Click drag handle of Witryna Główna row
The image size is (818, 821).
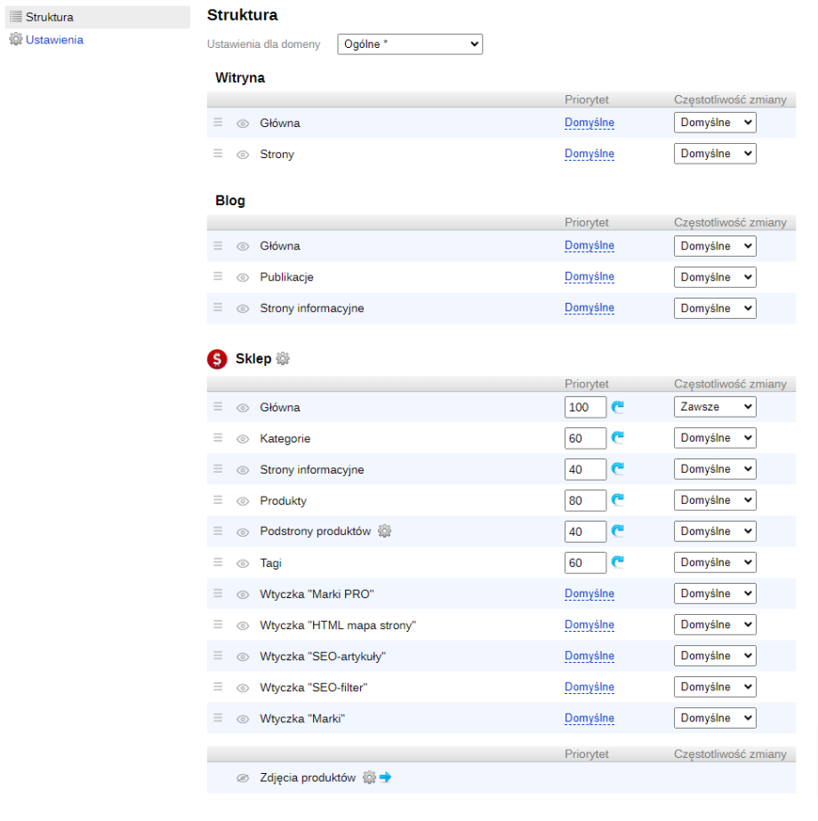[x=218, y=122]
